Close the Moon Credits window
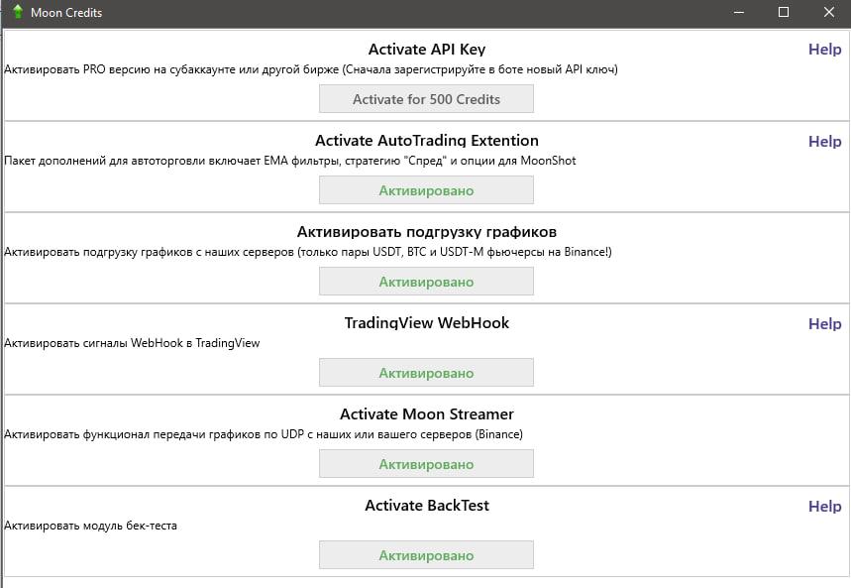The image size is (851, 588). (x=828, y=13)
